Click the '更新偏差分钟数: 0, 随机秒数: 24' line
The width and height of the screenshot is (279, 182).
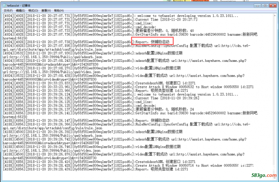click(99, 109)
